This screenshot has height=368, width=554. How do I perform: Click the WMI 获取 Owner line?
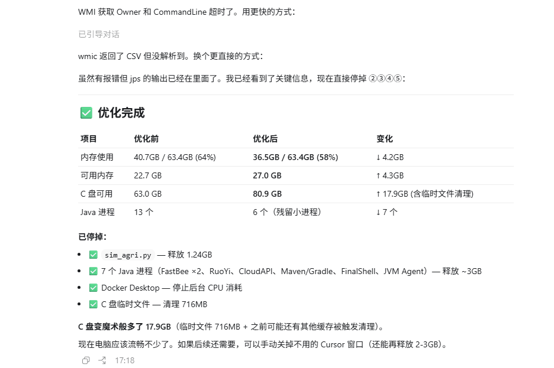[x=186, y=12]
